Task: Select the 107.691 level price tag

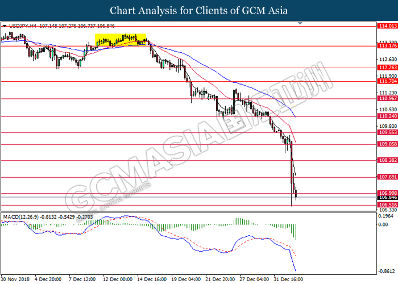Action: coord(388,177)
